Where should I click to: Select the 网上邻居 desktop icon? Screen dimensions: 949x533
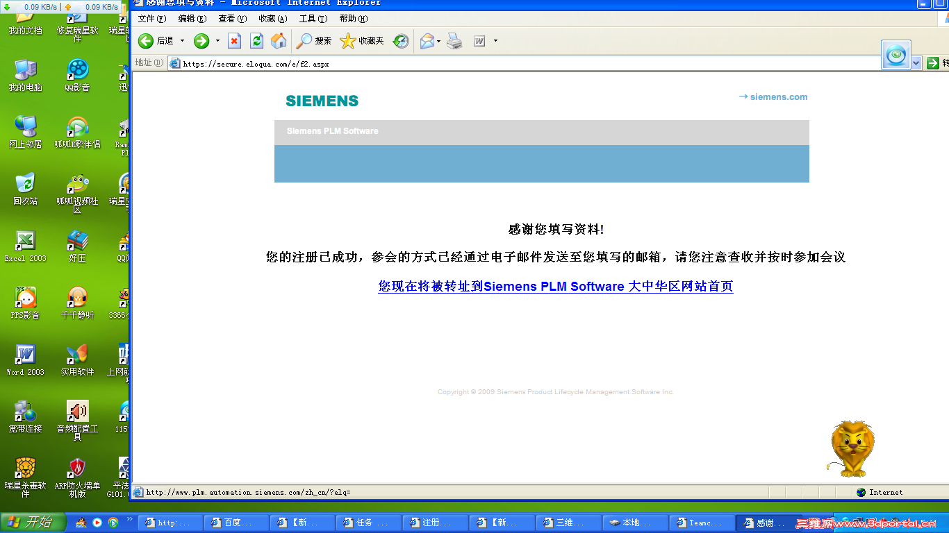(x=26, y=132)
